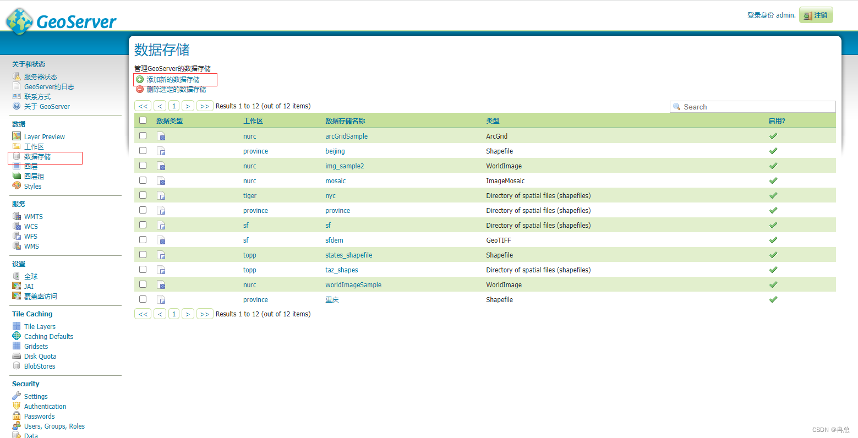This screenshot has width=858, height=438.
Task: Go to first page with top << button
Action: (143, 106)
